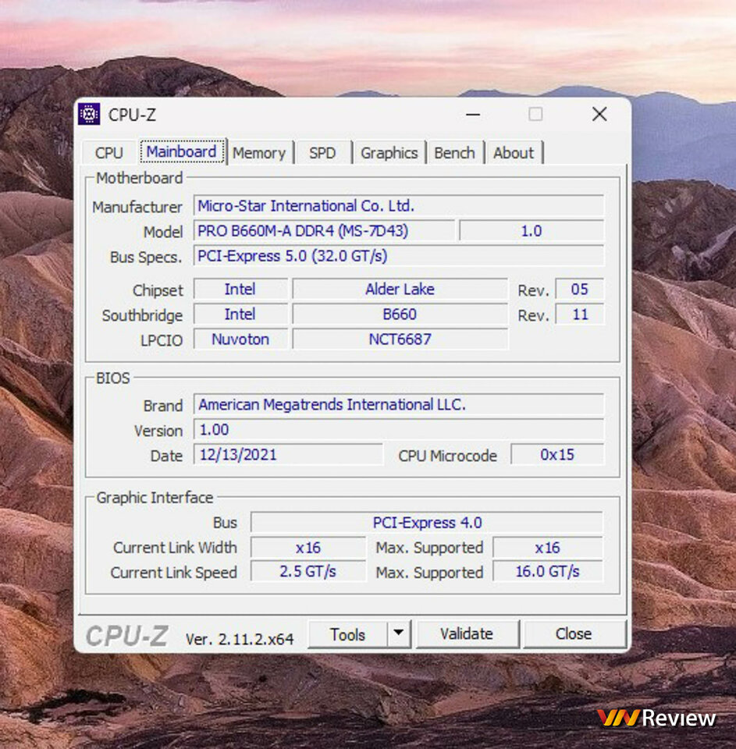
Task: Open the SPD tab
Action: [x=322, y=153]
